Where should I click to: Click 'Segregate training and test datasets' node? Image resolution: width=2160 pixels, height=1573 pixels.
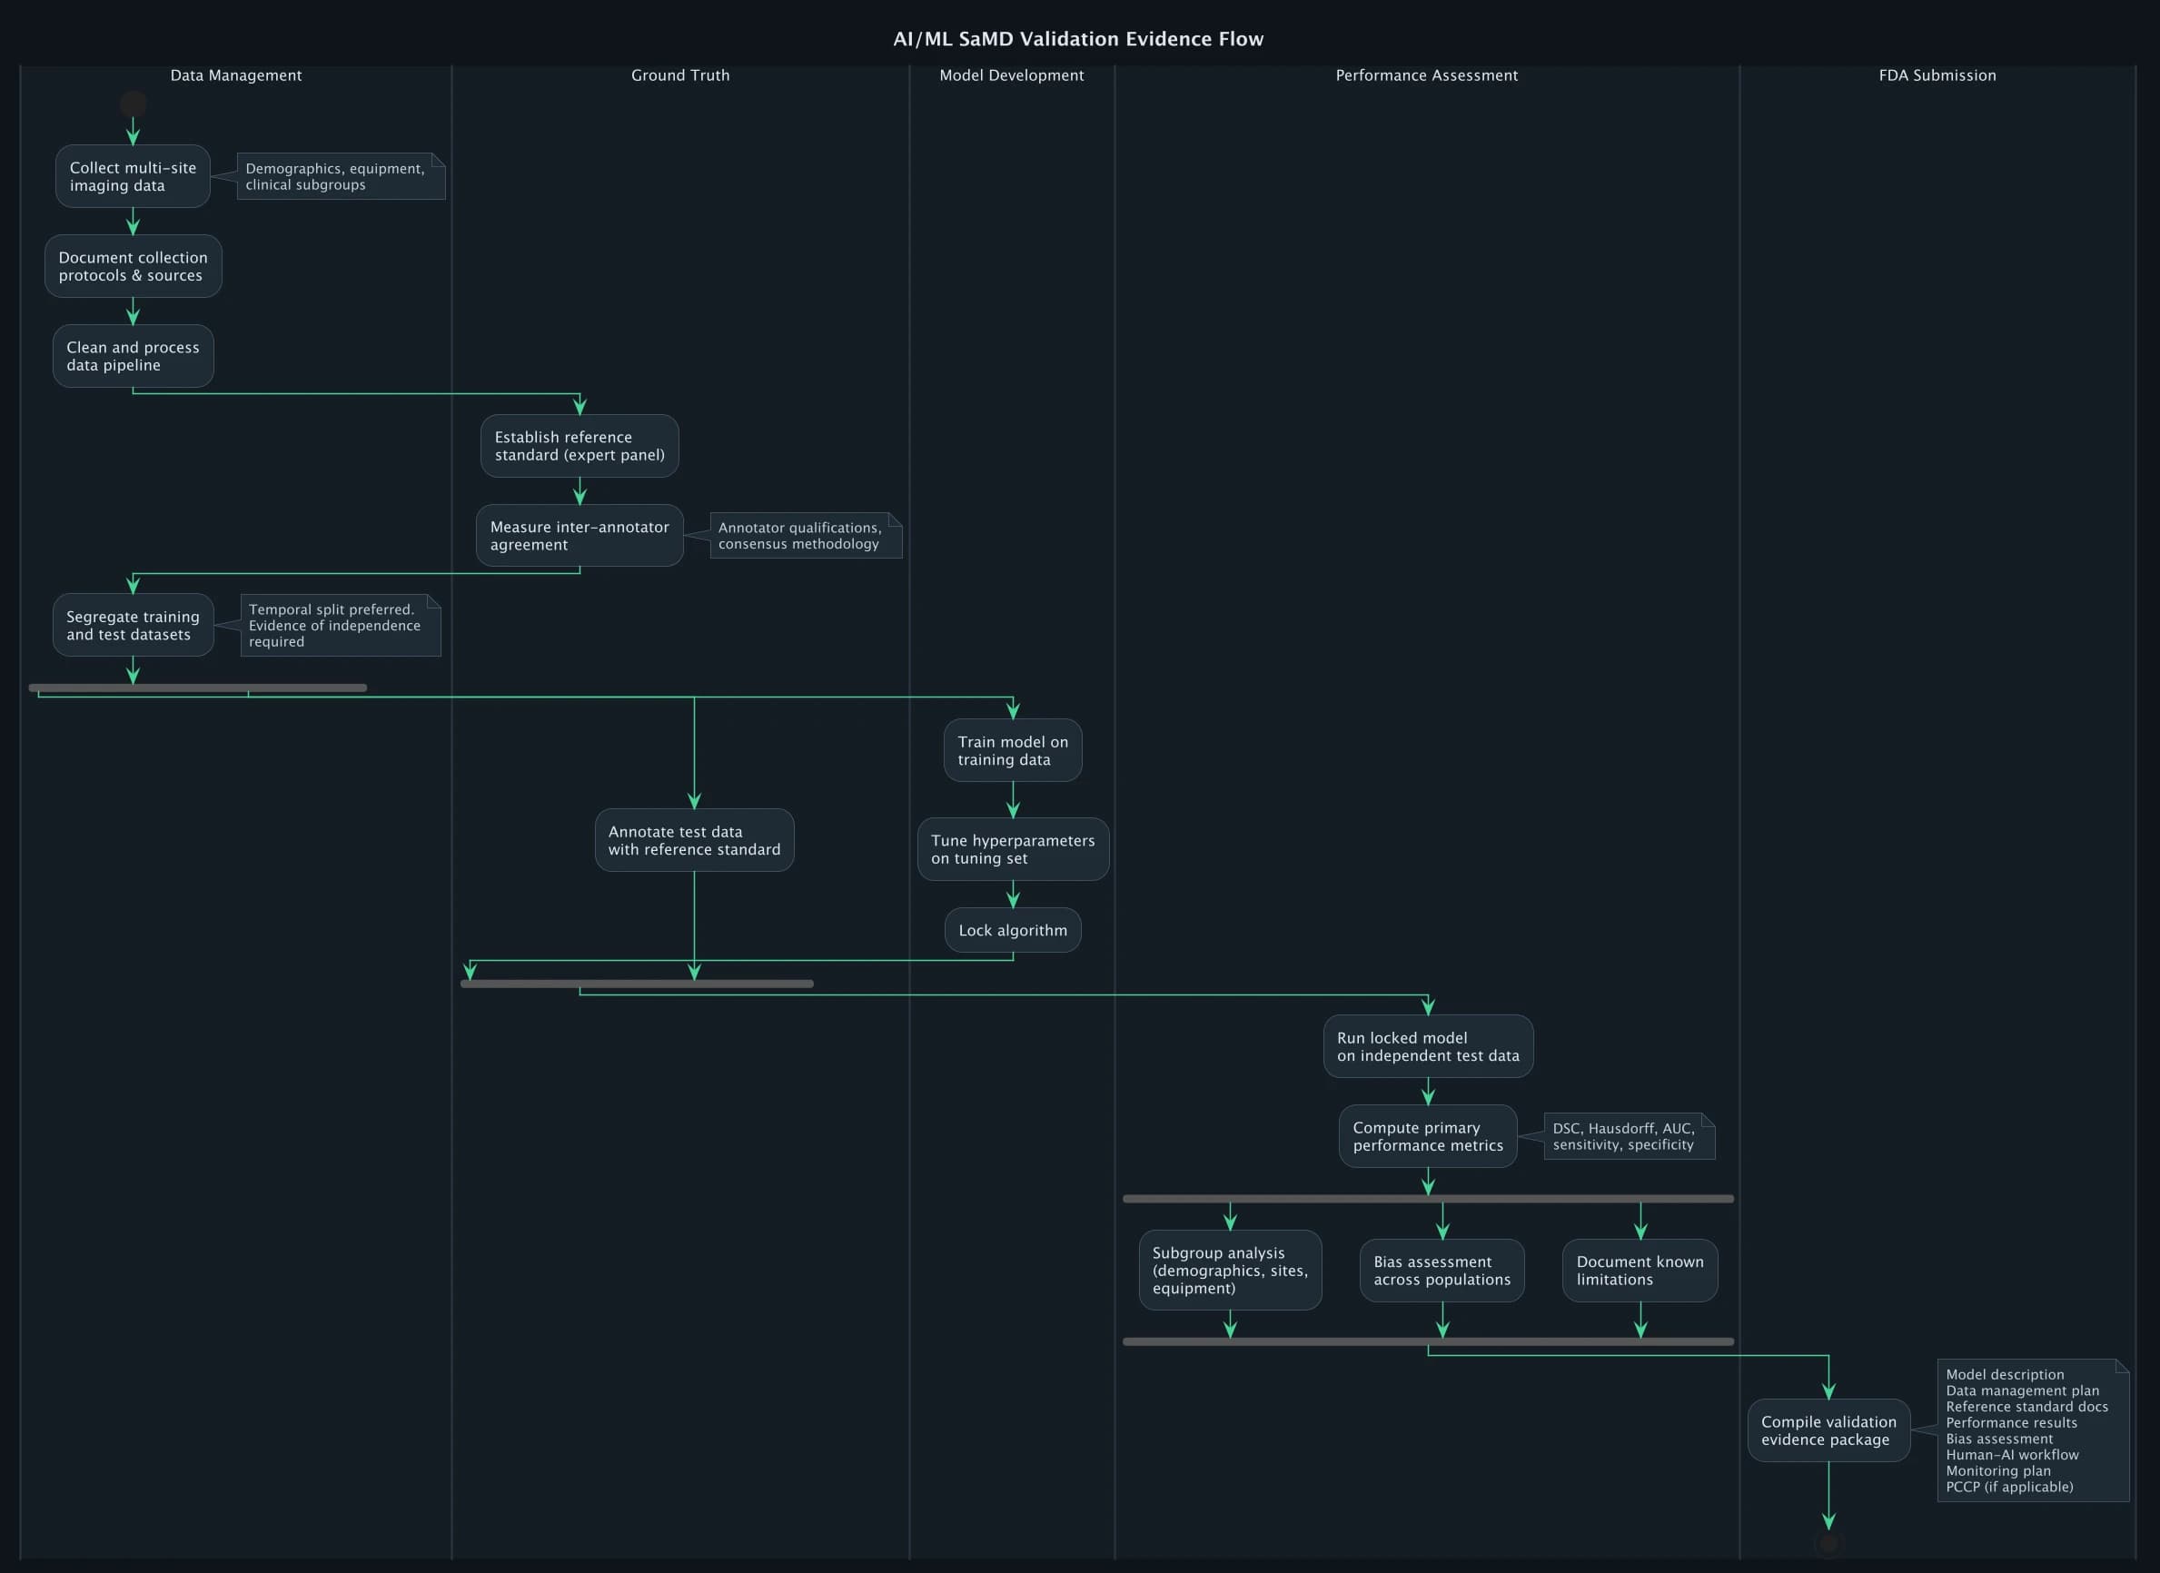[133, 625]
